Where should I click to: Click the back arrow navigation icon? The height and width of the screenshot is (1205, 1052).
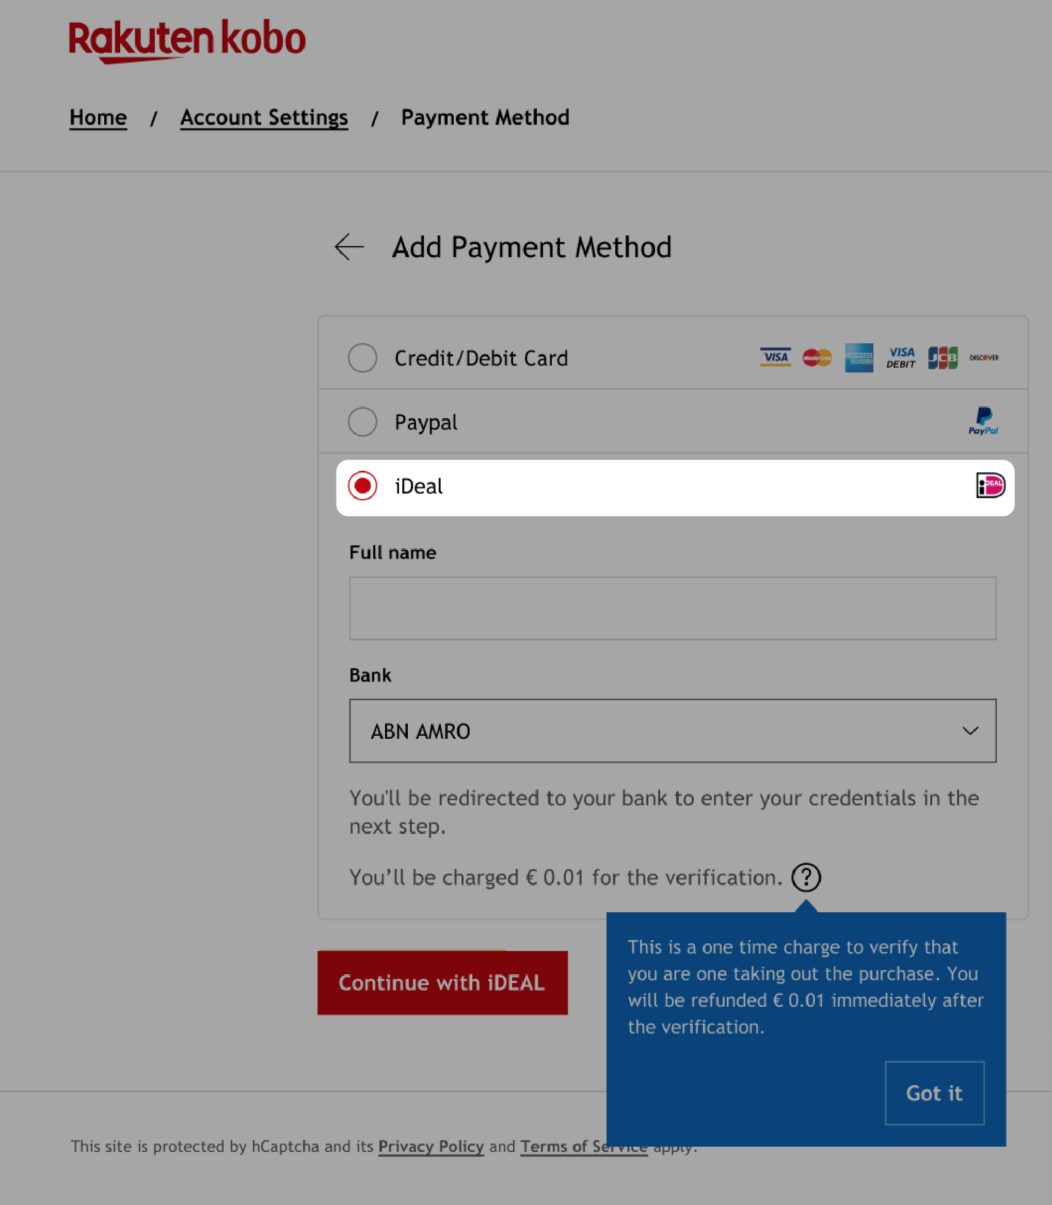[349, 246]
